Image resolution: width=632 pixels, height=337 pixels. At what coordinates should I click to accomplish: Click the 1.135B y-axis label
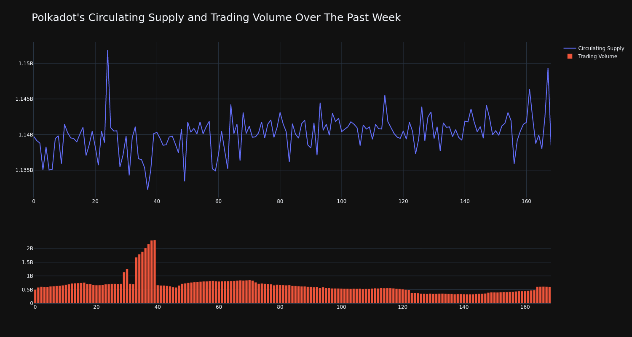click(x=24, y=170)
